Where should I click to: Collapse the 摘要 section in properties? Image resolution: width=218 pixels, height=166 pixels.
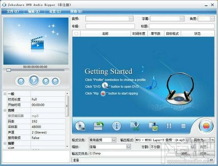pos(5,143)
